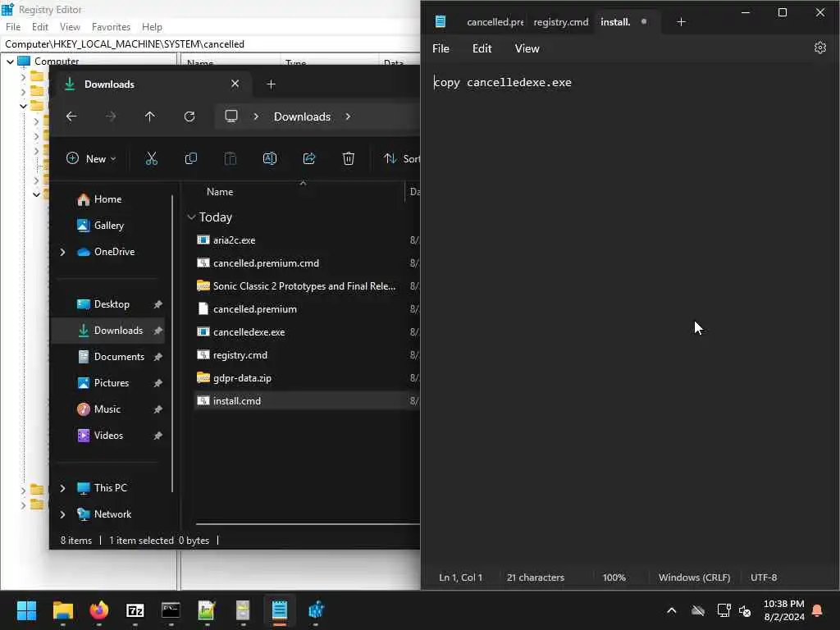Expand This PC in navigation pane
Screen dimensions: 840x630
[x=62, y=488]
